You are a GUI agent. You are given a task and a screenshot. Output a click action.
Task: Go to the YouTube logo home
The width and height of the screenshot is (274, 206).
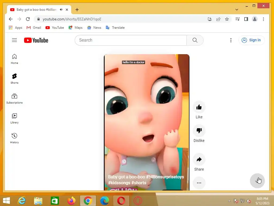click(36, 40)
